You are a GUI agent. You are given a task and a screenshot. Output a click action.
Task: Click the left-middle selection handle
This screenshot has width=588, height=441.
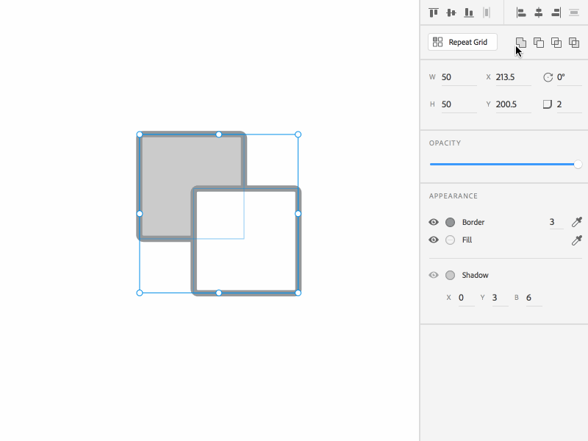140,214
